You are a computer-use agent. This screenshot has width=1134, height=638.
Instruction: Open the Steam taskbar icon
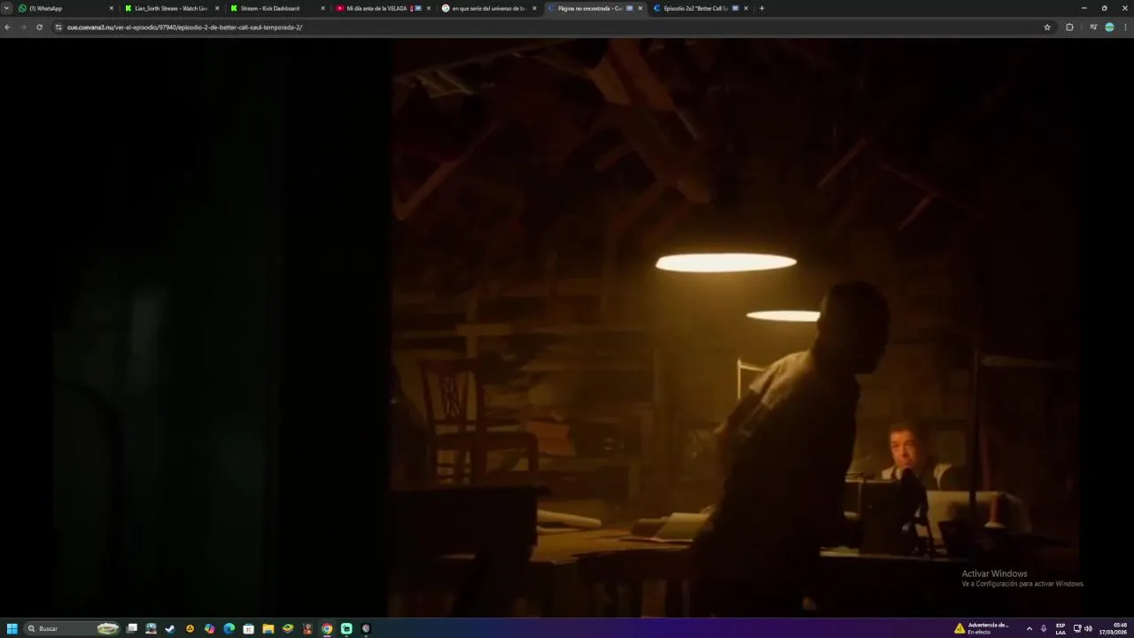pos(170,628)
